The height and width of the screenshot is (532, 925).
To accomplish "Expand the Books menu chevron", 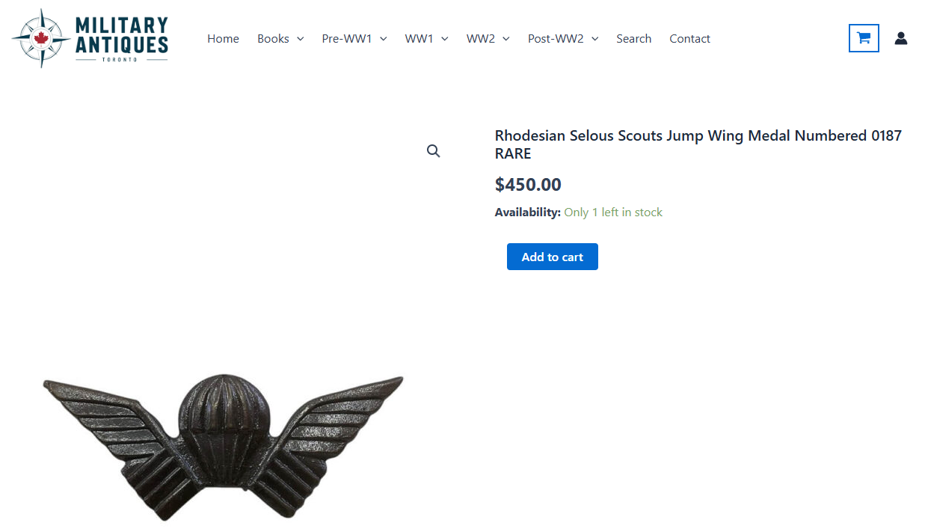I will click(x=301, y=39).
